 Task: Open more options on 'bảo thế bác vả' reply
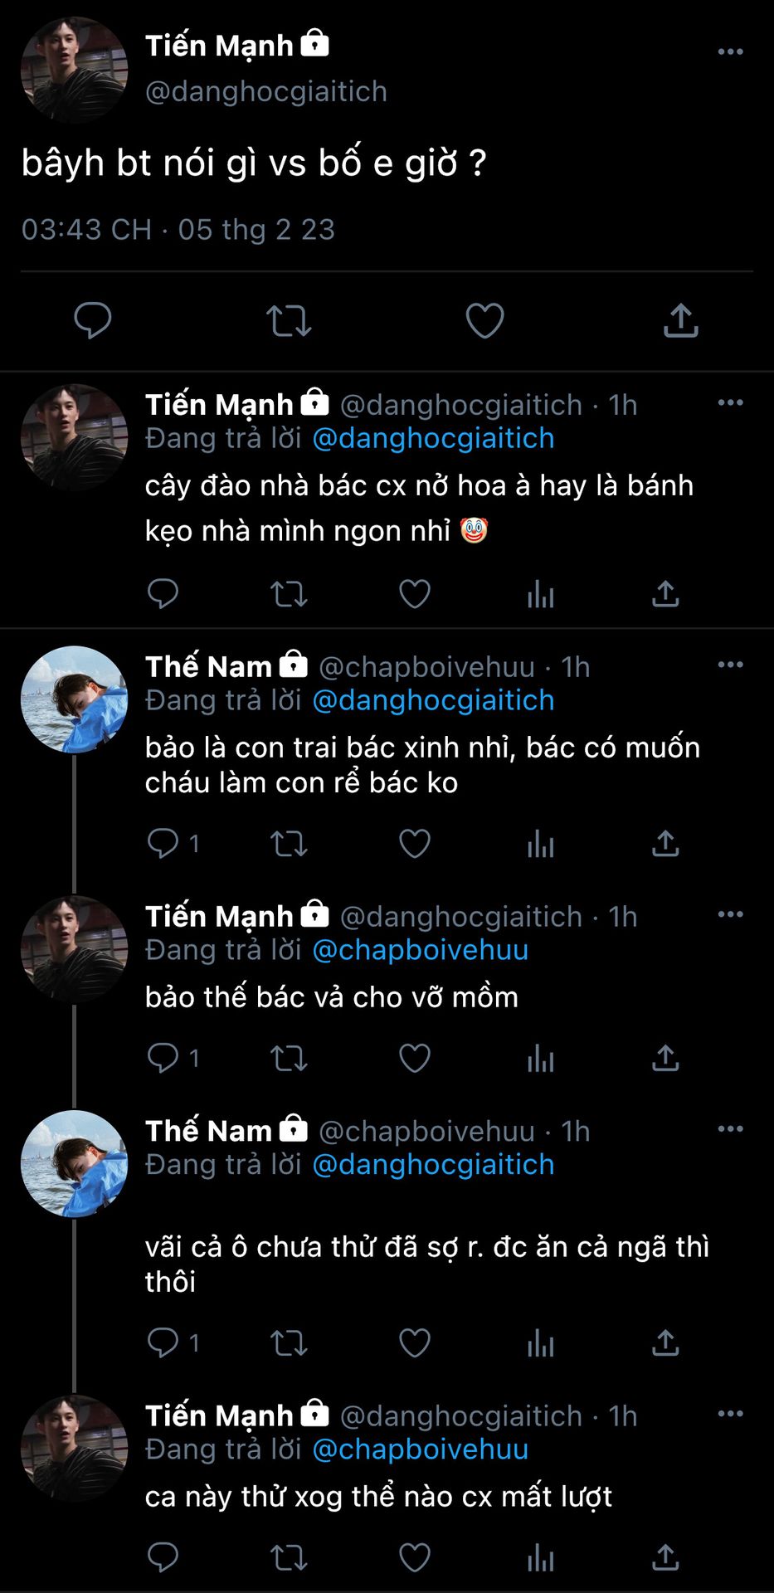(x=730, y=914)
